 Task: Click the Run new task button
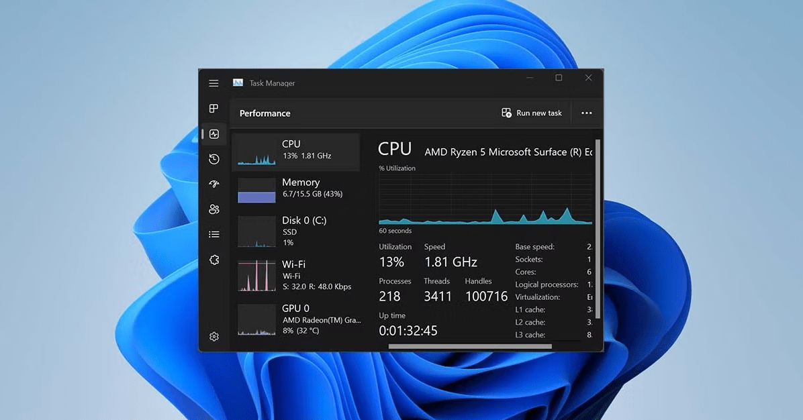532,113
